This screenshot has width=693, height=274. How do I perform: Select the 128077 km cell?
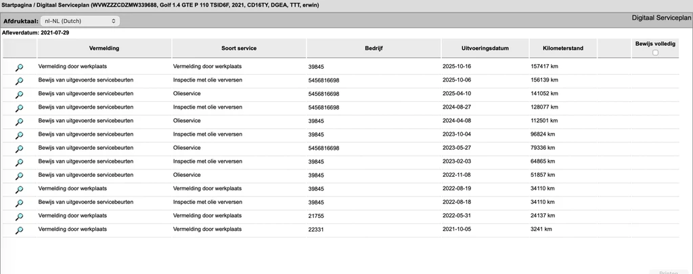[x=544, y=107]
